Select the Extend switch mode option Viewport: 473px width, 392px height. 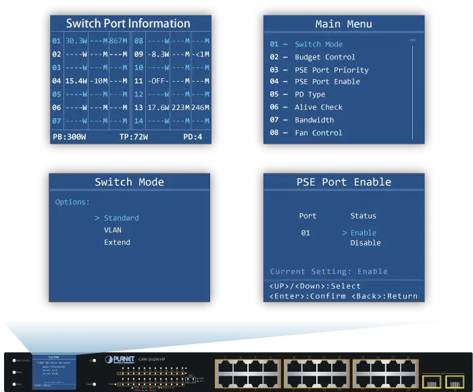coord(117,242)
